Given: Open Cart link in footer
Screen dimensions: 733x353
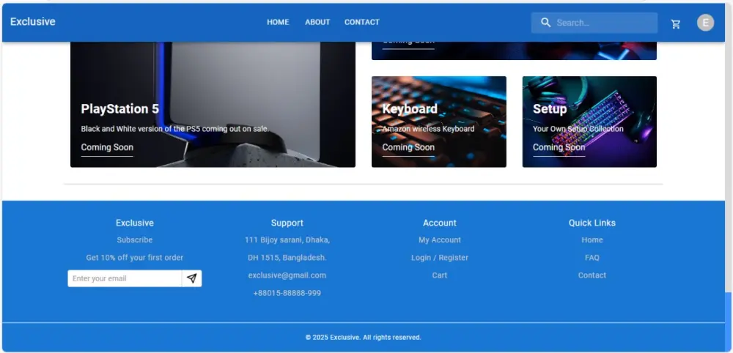Looking at the screenshot, I should pos(439,275).
